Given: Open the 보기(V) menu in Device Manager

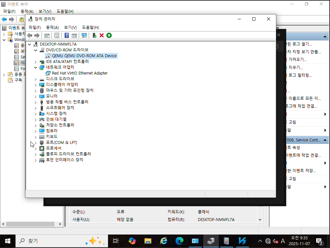Looking at the screenshot, I should pos(70,28).
